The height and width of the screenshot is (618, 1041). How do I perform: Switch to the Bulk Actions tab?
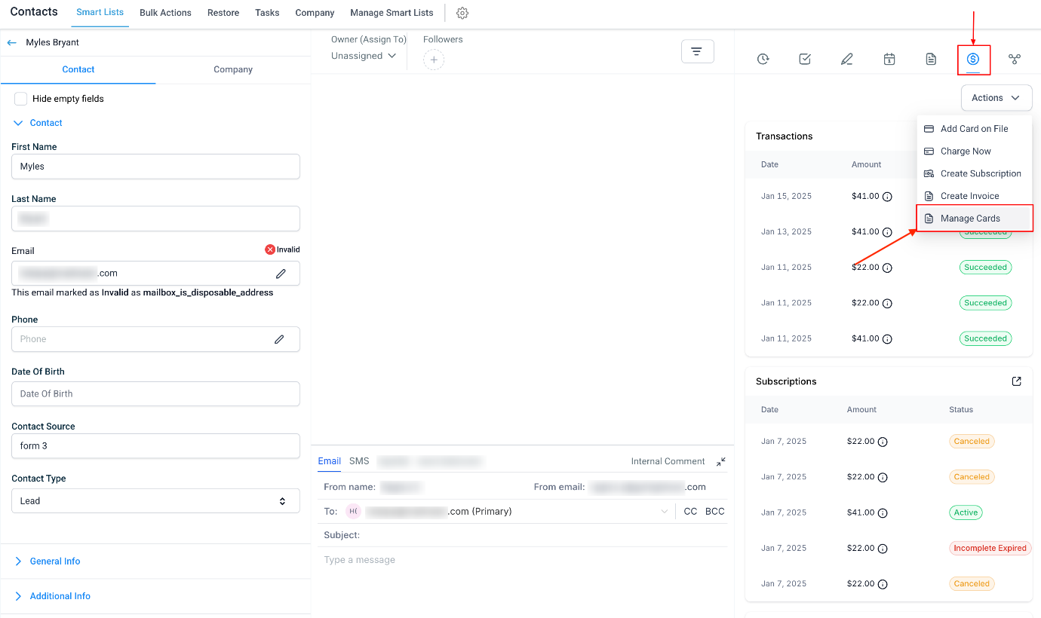tap(165, 13)
